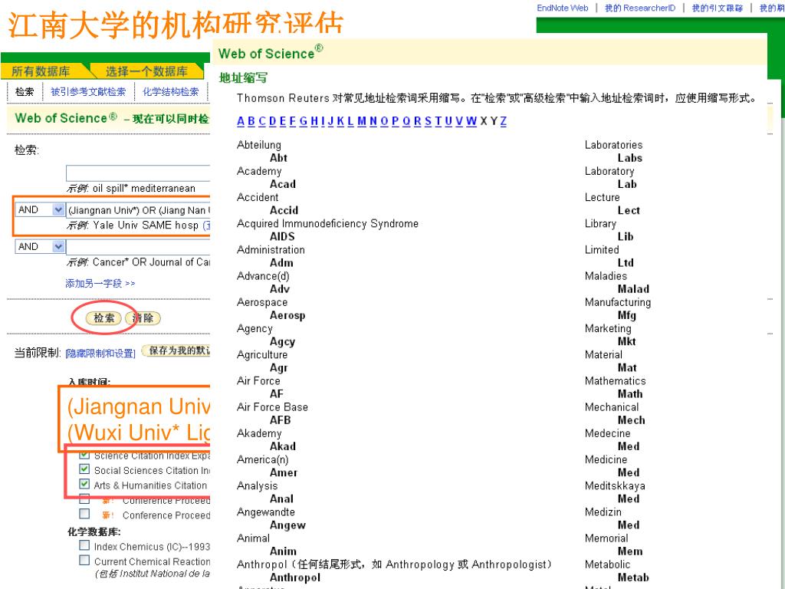This screenshot has width=785, height=589.
Task: Jump to letter S in abbreviations index
Action: tap(428, 121)
